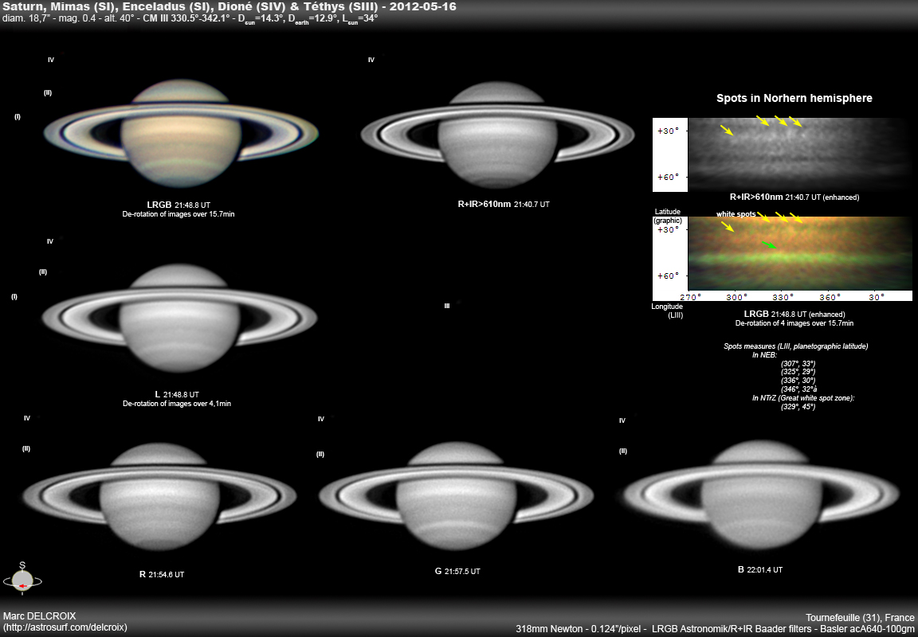
Task: Click the '(346°, 32°à' spot measurement
Action: pyautogui.click(x=799, y=389)
